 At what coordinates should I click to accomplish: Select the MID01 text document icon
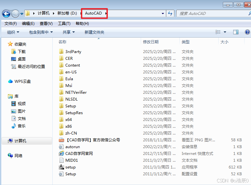pos(61,160)
